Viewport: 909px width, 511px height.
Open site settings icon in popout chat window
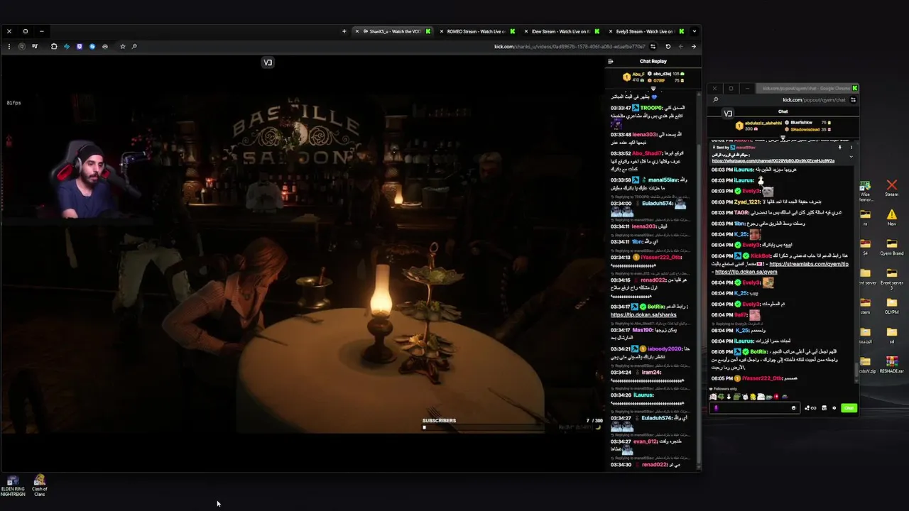[x=853, y=100]
